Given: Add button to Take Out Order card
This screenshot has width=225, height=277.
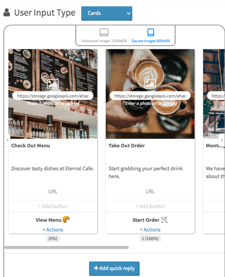Looking at the screenshot, I should click(150, 206).
